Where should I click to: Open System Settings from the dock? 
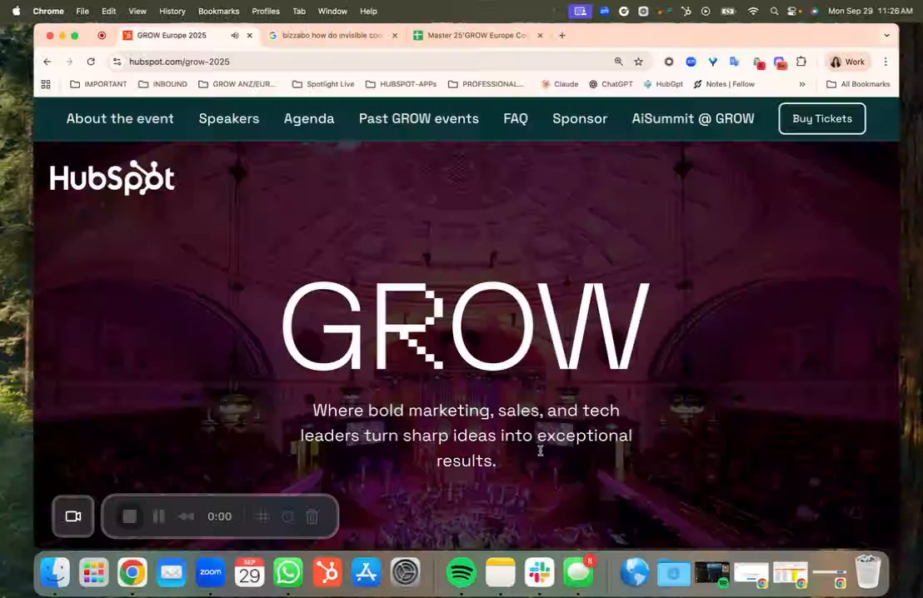click(x=405, y=572)
